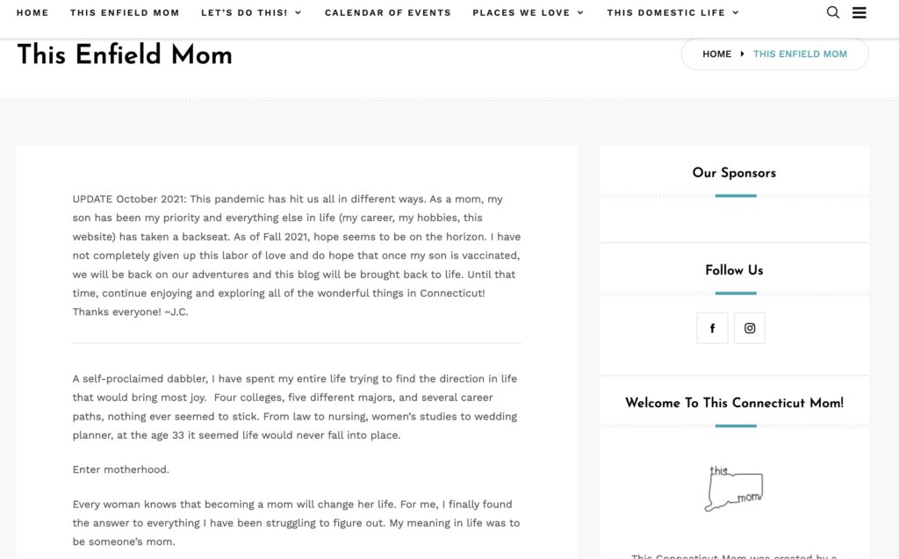Click the Welcome To This Connecticut Mom heading
The image size is (899, 559).
(734, 403)
